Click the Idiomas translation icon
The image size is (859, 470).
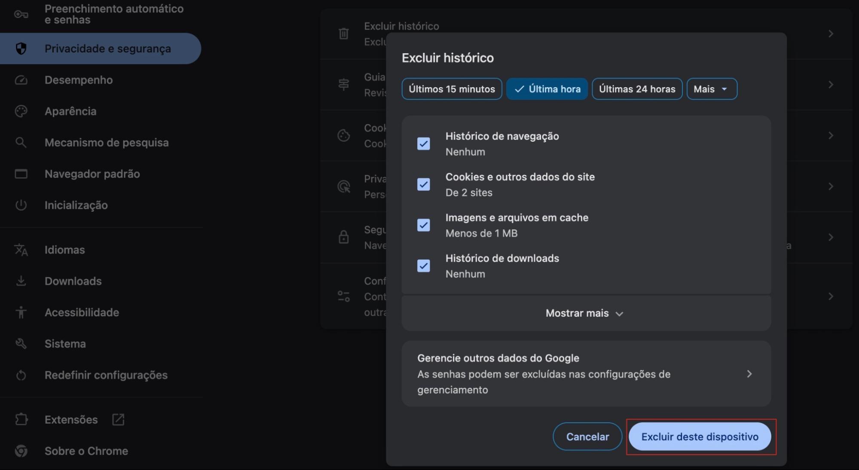coord(21,250)
